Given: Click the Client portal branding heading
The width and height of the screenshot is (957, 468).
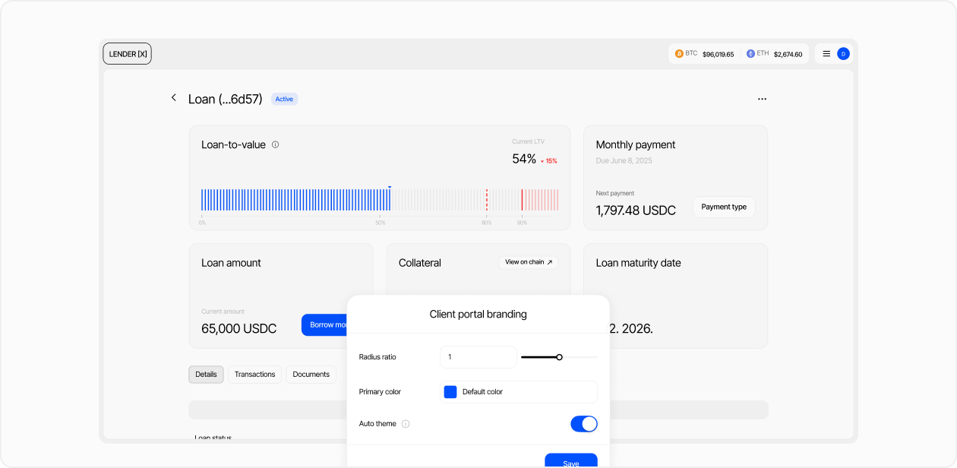Looking at the screenshot, I should (x=478, y=314).
